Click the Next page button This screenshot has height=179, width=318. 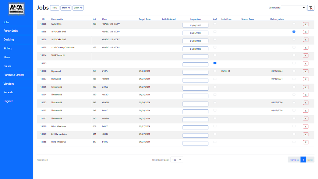(310, 160)
